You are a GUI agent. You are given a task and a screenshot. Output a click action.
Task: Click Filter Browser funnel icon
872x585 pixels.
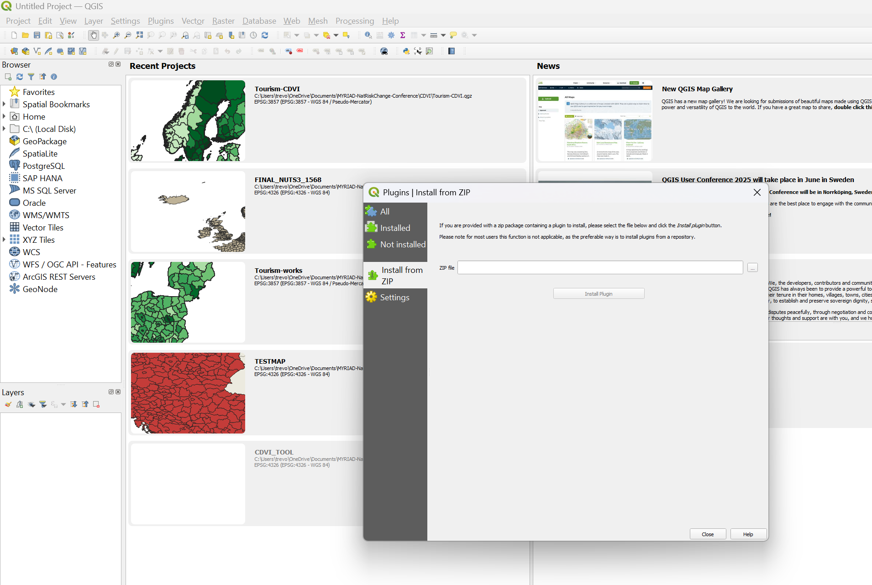pos(31,77)
